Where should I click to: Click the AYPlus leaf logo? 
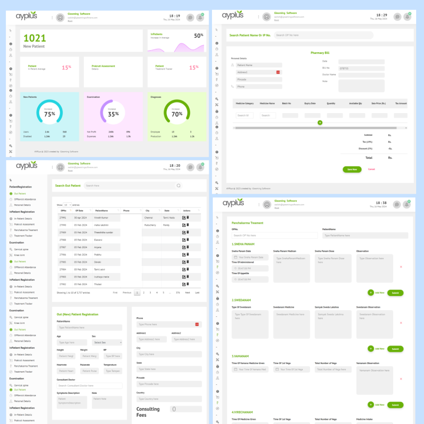click(26, 17)
